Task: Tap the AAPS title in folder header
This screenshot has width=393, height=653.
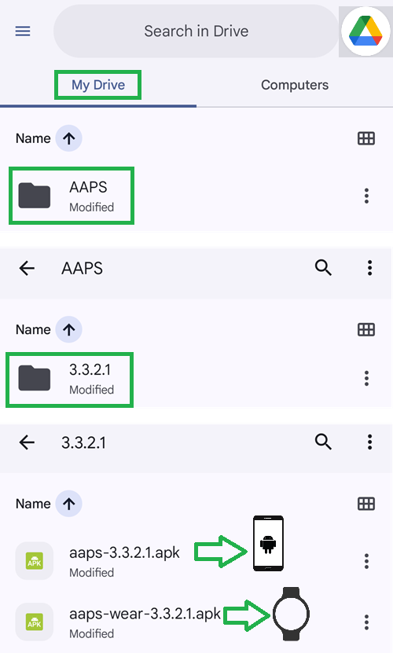Action: pyautogui.click(x=82, y=268)
